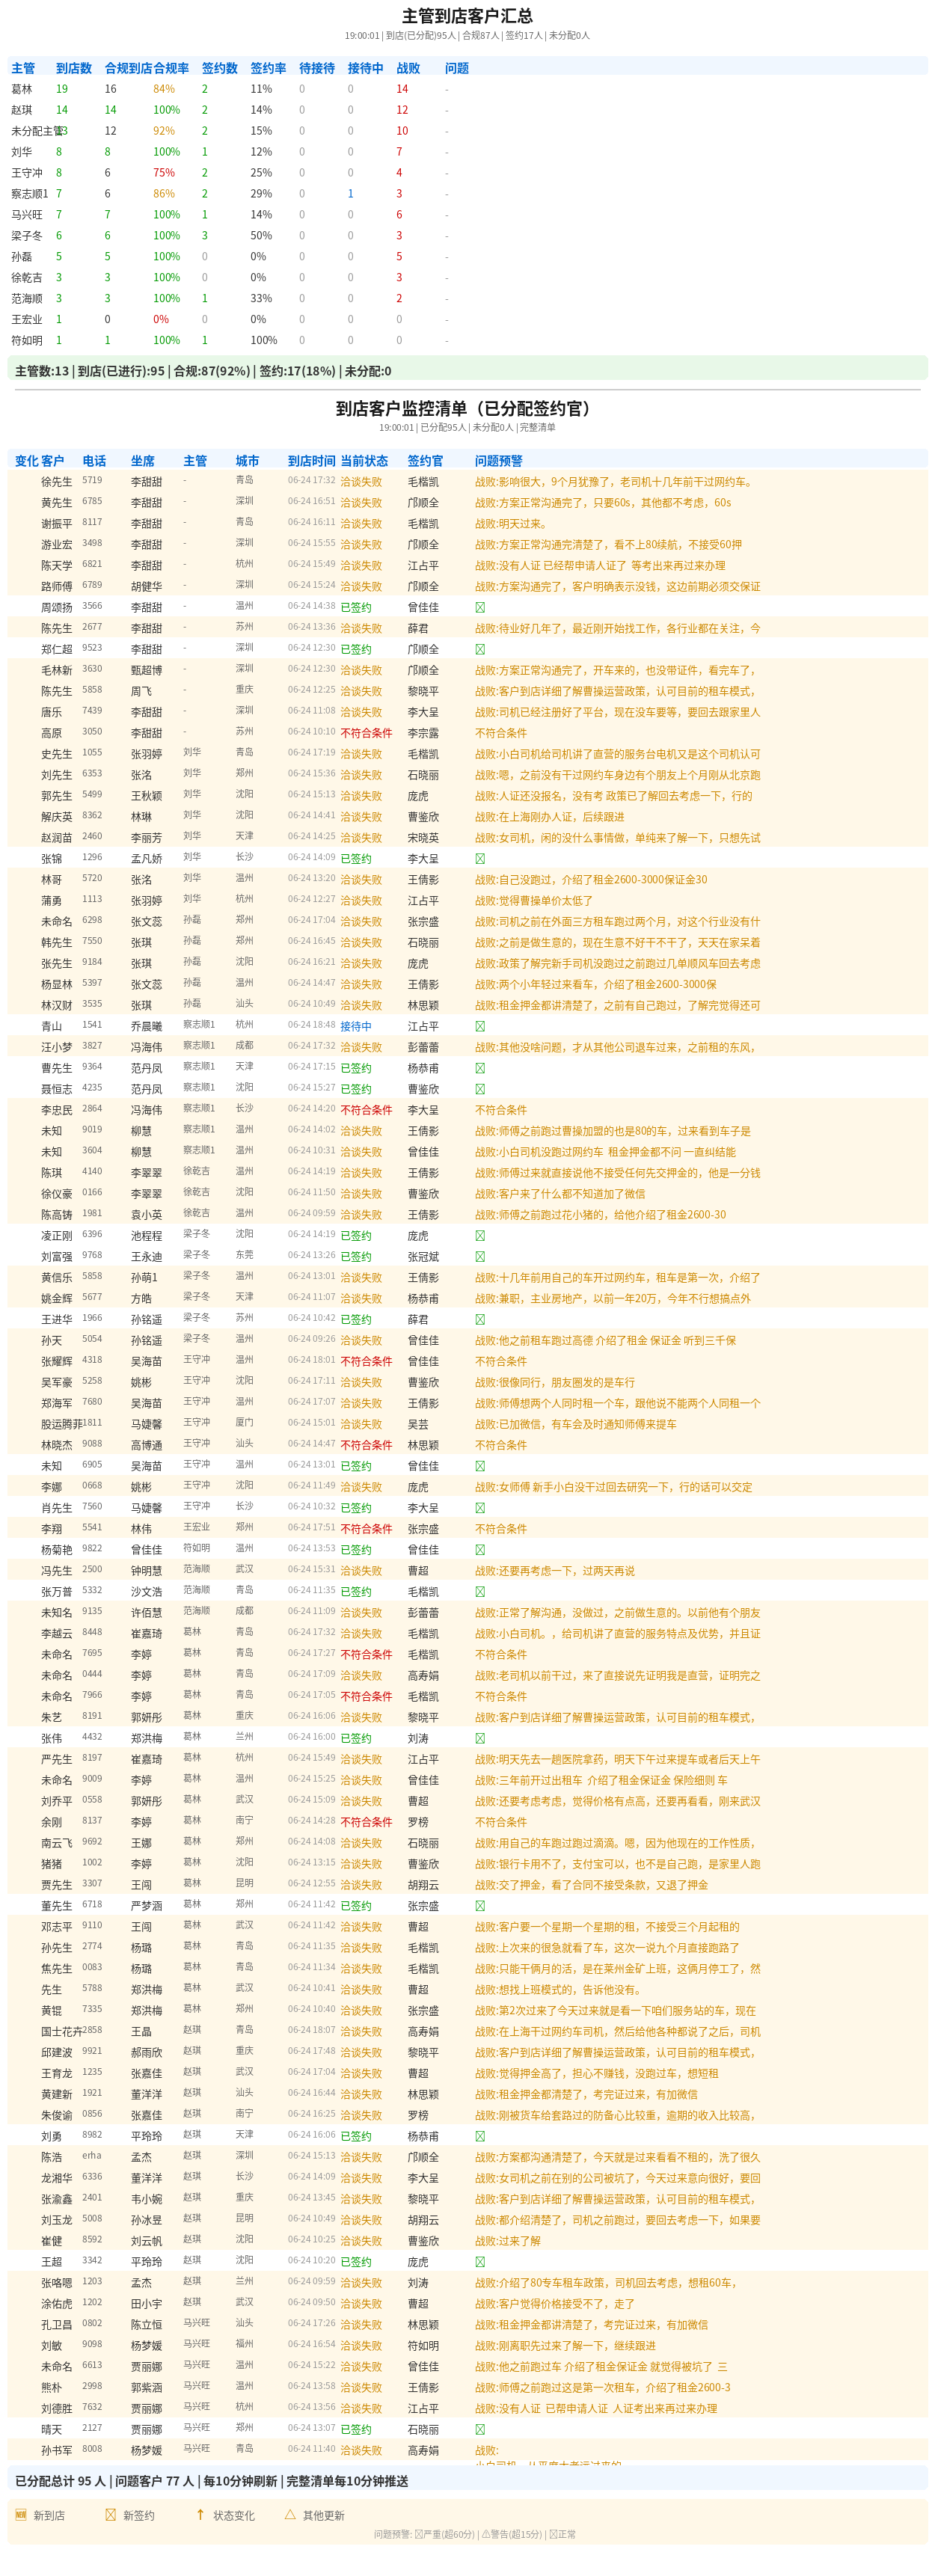Click the 到店数 column header
Image resolution: width=935 pixels, height=2576 pixels.
74,68
